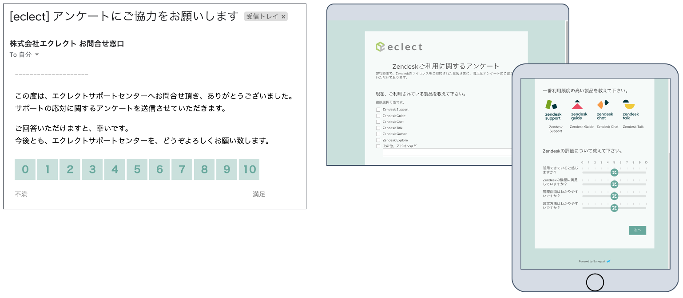Select rating 5 in the email survey
Image resolution: width=683 pixels, height=298 pixels.
pos(137,169)
